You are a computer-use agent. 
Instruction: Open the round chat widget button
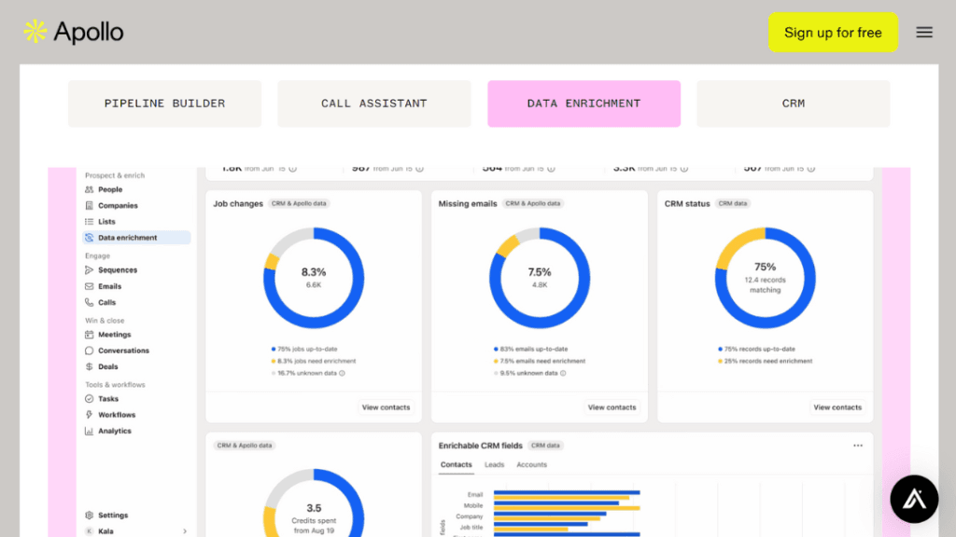click(914, 500)
